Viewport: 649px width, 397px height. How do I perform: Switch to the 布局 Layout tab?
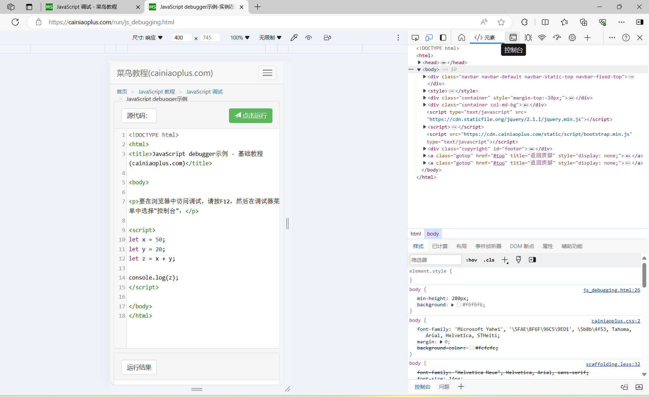[461, 246]
